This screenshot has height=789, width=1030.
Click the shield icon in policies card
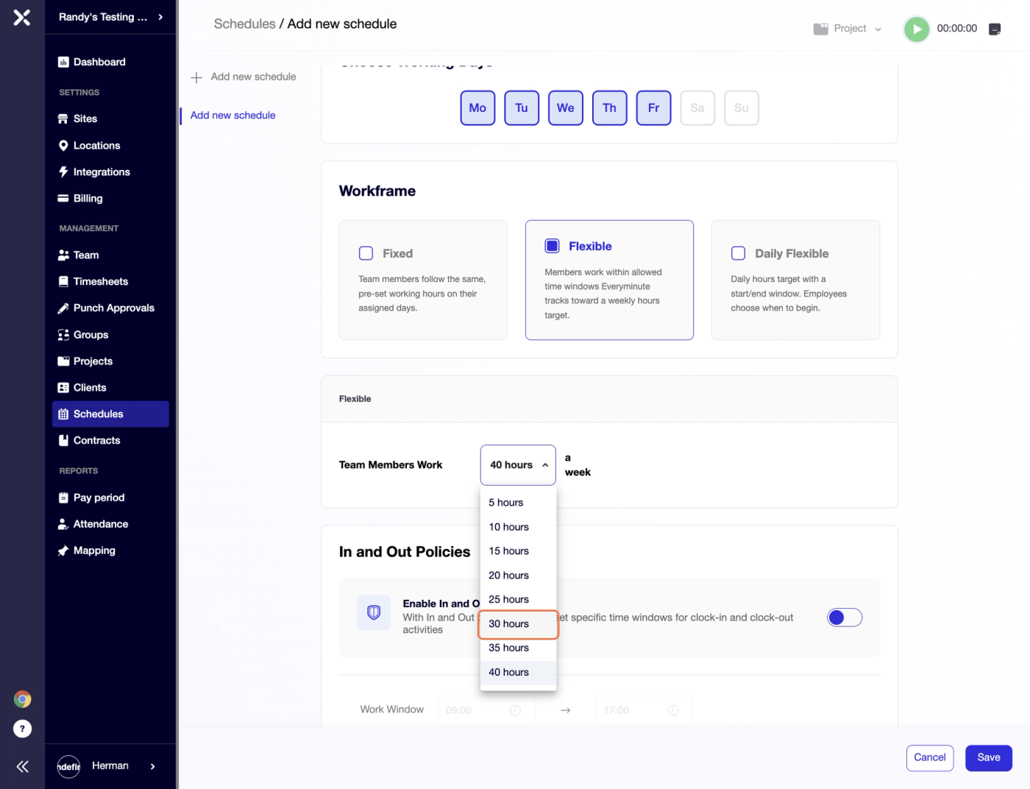click(x=374, y=612)
